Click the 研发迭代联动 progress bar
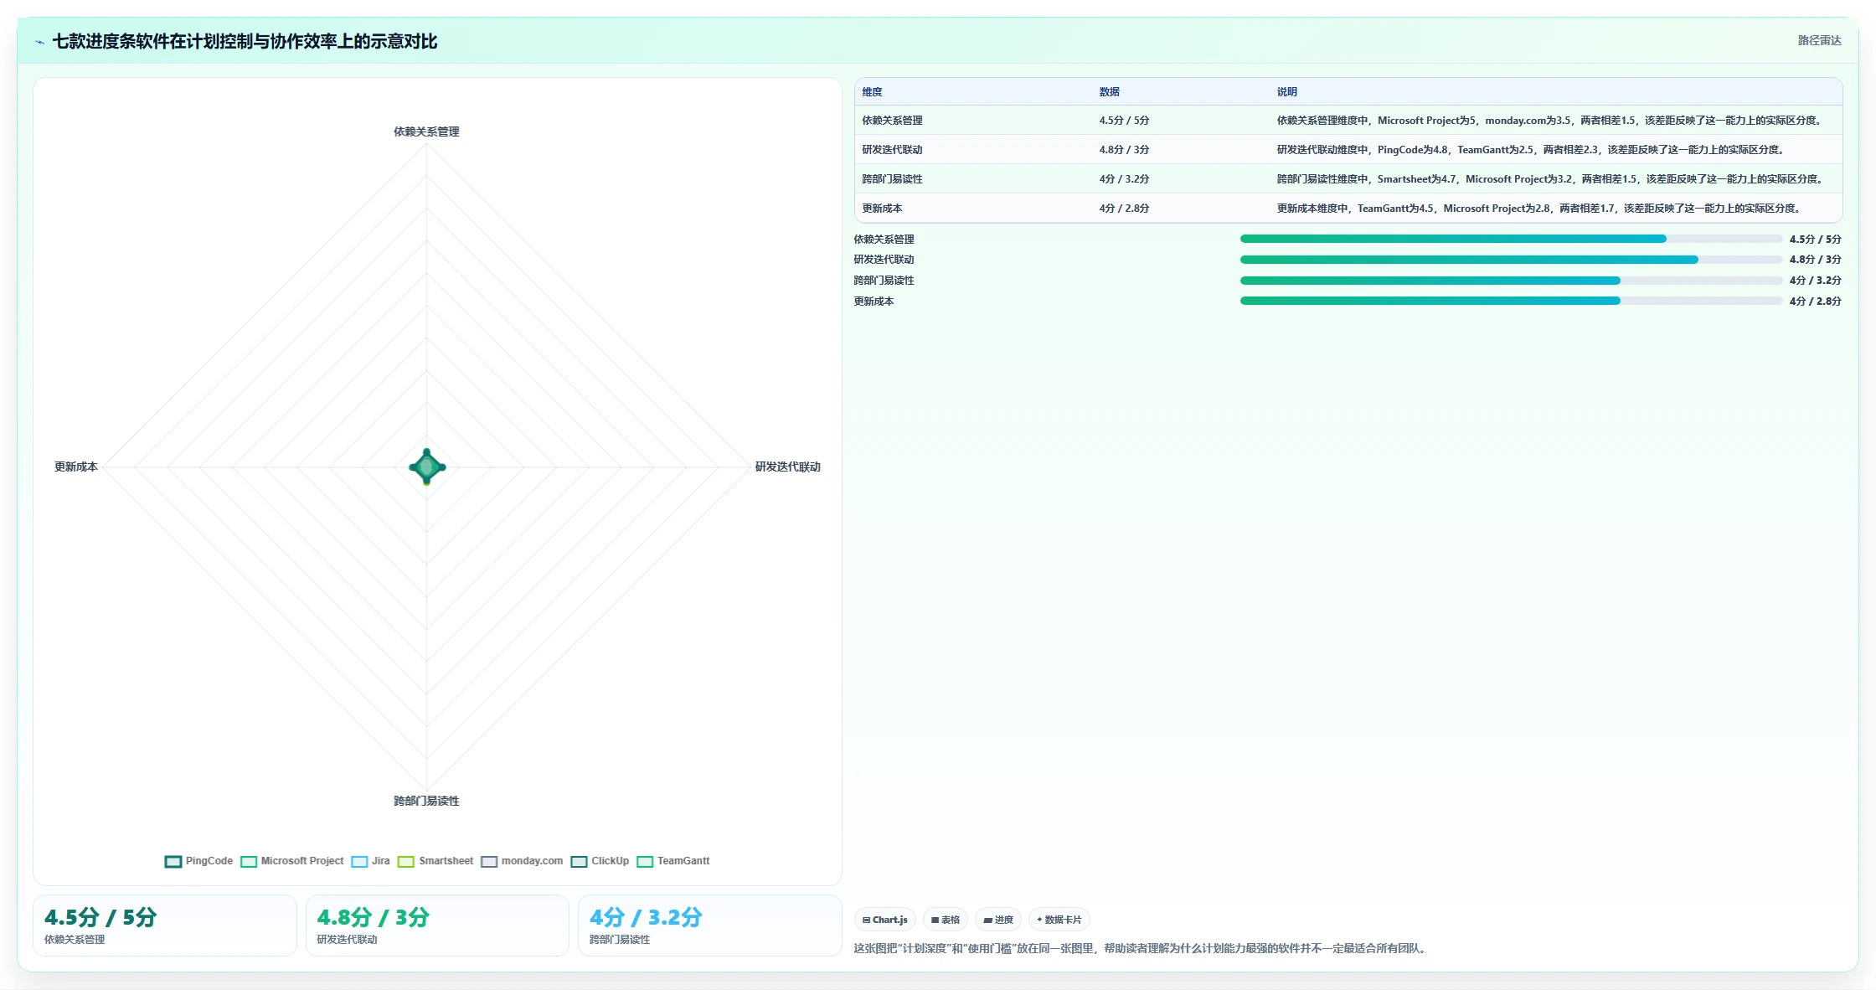This screenshot has width=1876, height=990. (x=1511, y=260)
